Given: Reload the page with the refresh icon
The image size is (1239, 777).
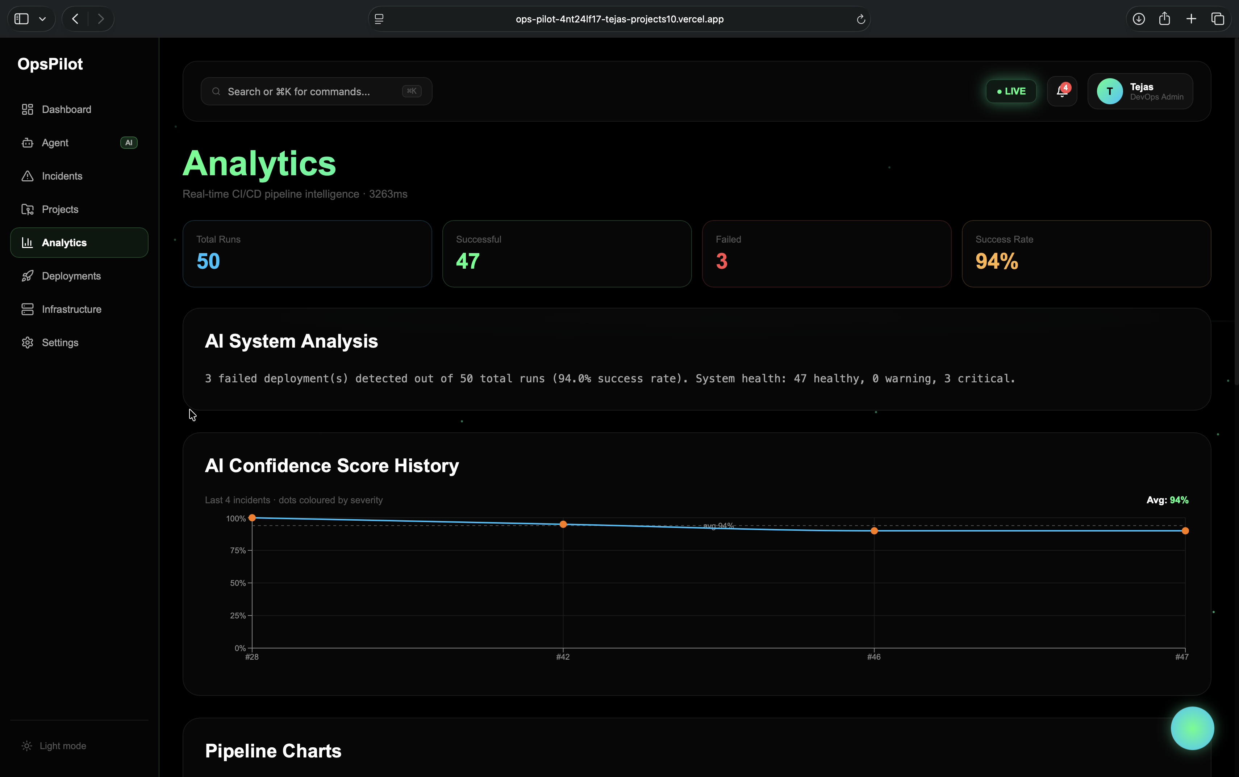Looking at the screenshot, I should coord(861,20).
